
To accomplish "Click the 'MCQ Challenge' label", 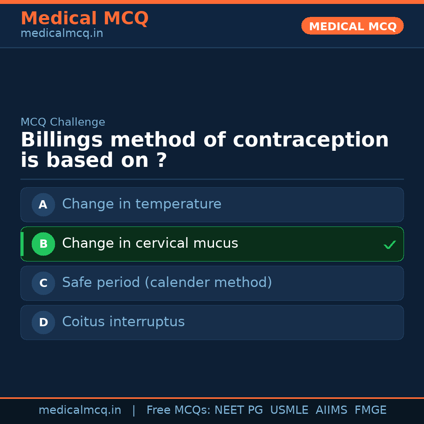I will click(63, 122).
